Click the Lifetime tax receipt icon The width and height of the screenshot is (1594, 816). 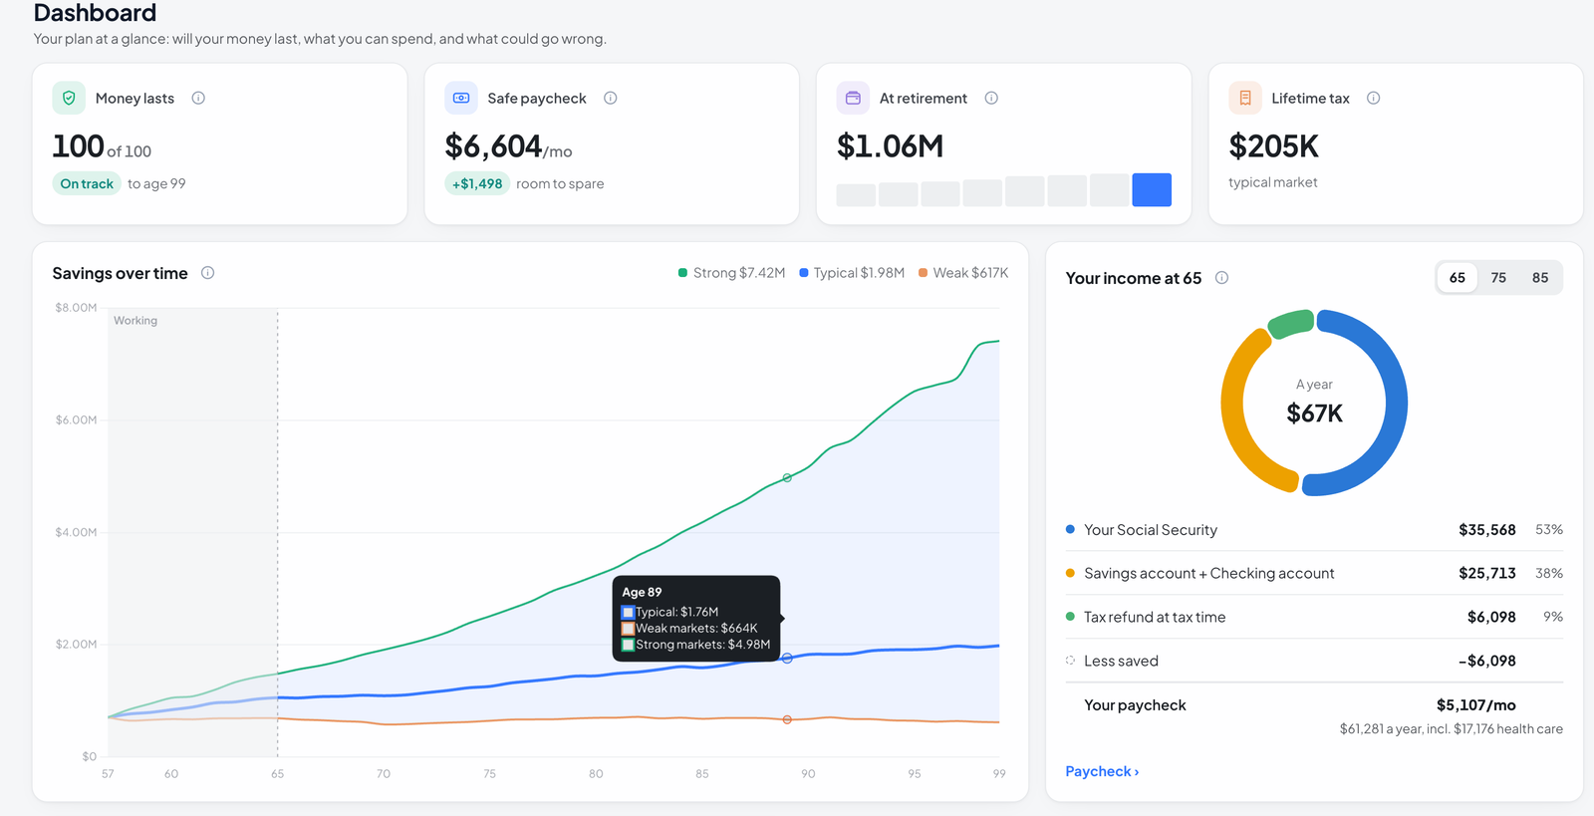click(1245, 98)
